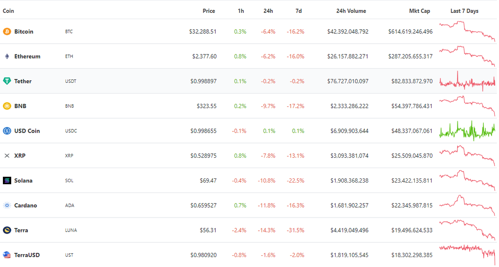View Ethereum 7-day sparkline chart
Viewport: 499px width, 267px height.
click(x=467, y=57)
